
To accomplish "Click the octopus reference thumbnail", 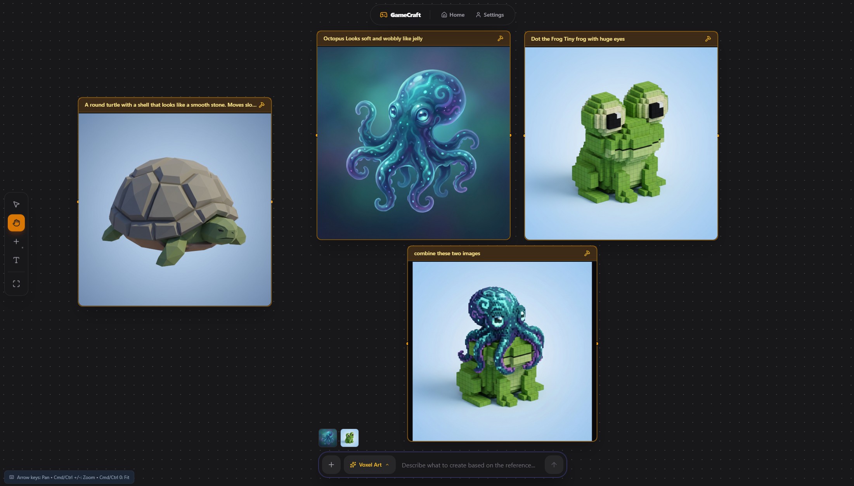I will pyautogui.click(x=327, y=438).
